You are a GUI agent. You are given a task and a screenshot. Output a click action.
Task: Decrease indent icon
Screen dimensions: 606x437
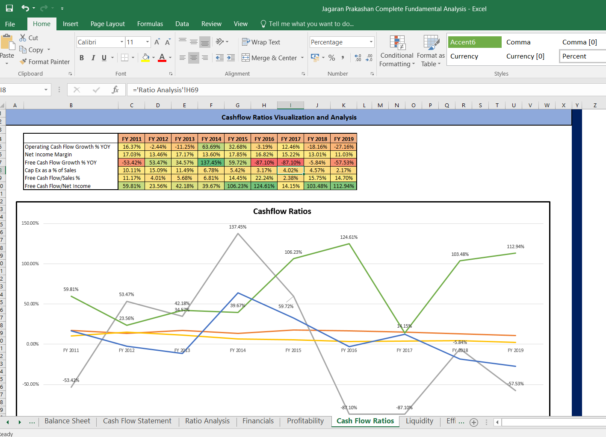click(x=220, y=58)
